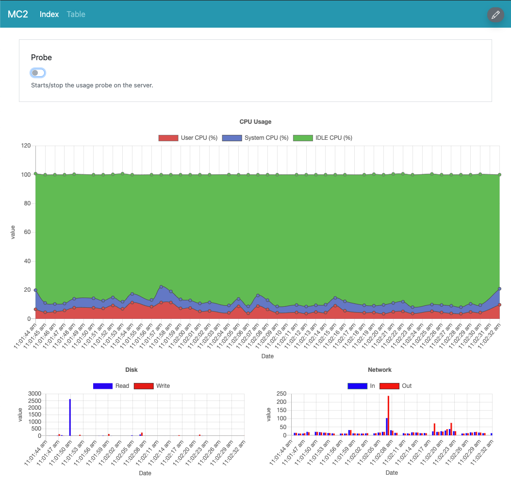Enable the Probe switch

[x=37, y=72]
